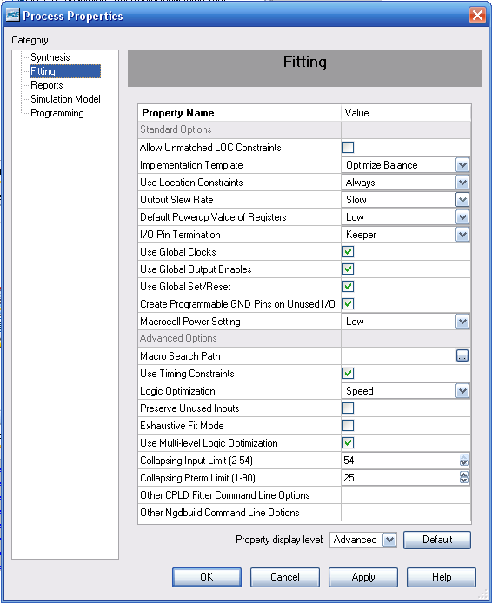Toggle Use Timing Constraints checkbox
Image resolution: width=492 pixels, height=604 pixels.
348,373
